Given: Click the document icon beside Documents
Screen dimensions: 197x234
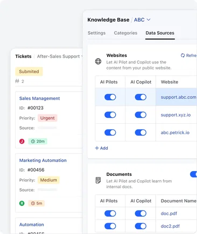Looking at the screenshot, I should 98,180.
